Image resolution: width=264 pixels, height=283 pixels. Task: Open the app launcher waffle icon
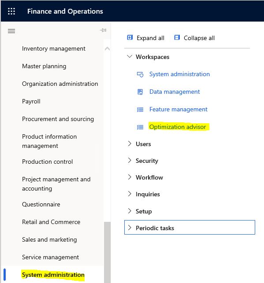pos(11,11)
